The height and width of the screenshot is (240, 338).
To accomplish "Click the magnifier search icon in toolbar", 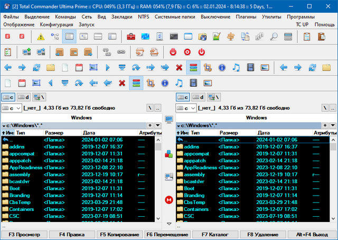I will [274, 36].
